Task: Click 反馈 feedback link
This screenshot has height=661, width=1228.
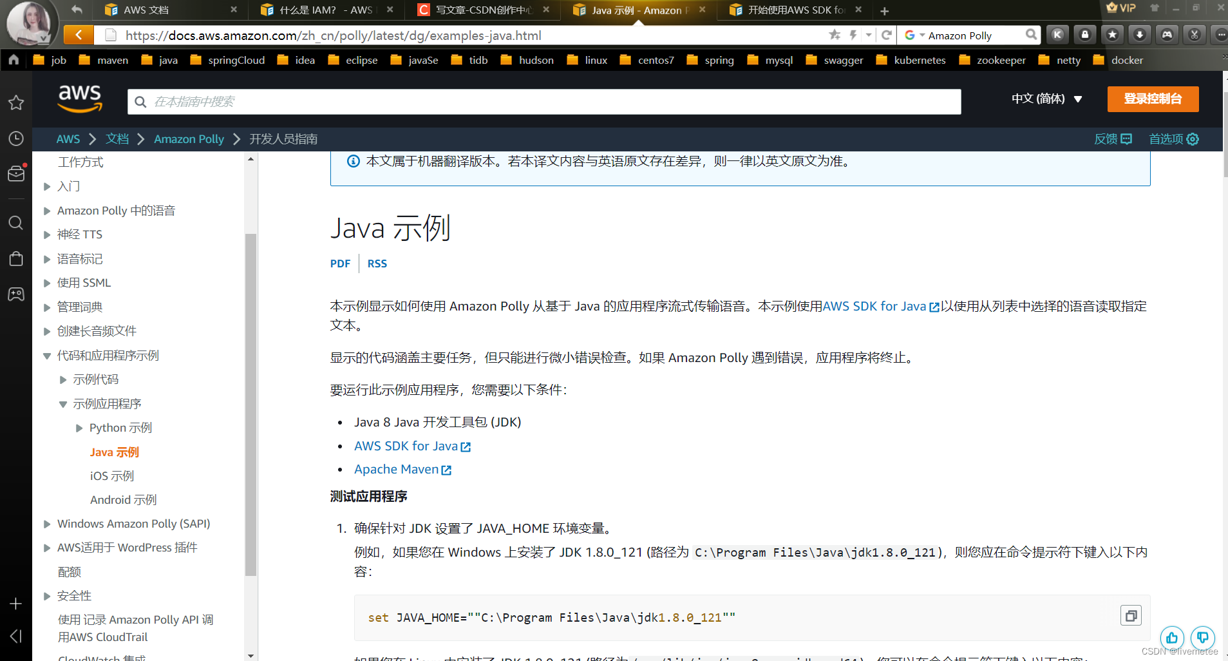Action: pyautogui.click(x=1113, y=139)
